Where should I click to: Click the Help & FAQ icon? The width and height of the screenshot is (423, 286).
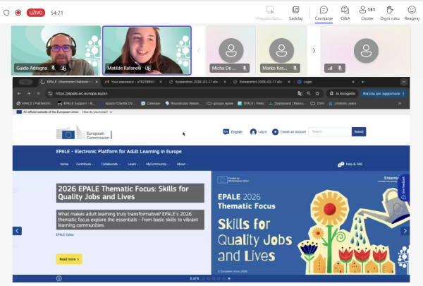pos(338,164)
